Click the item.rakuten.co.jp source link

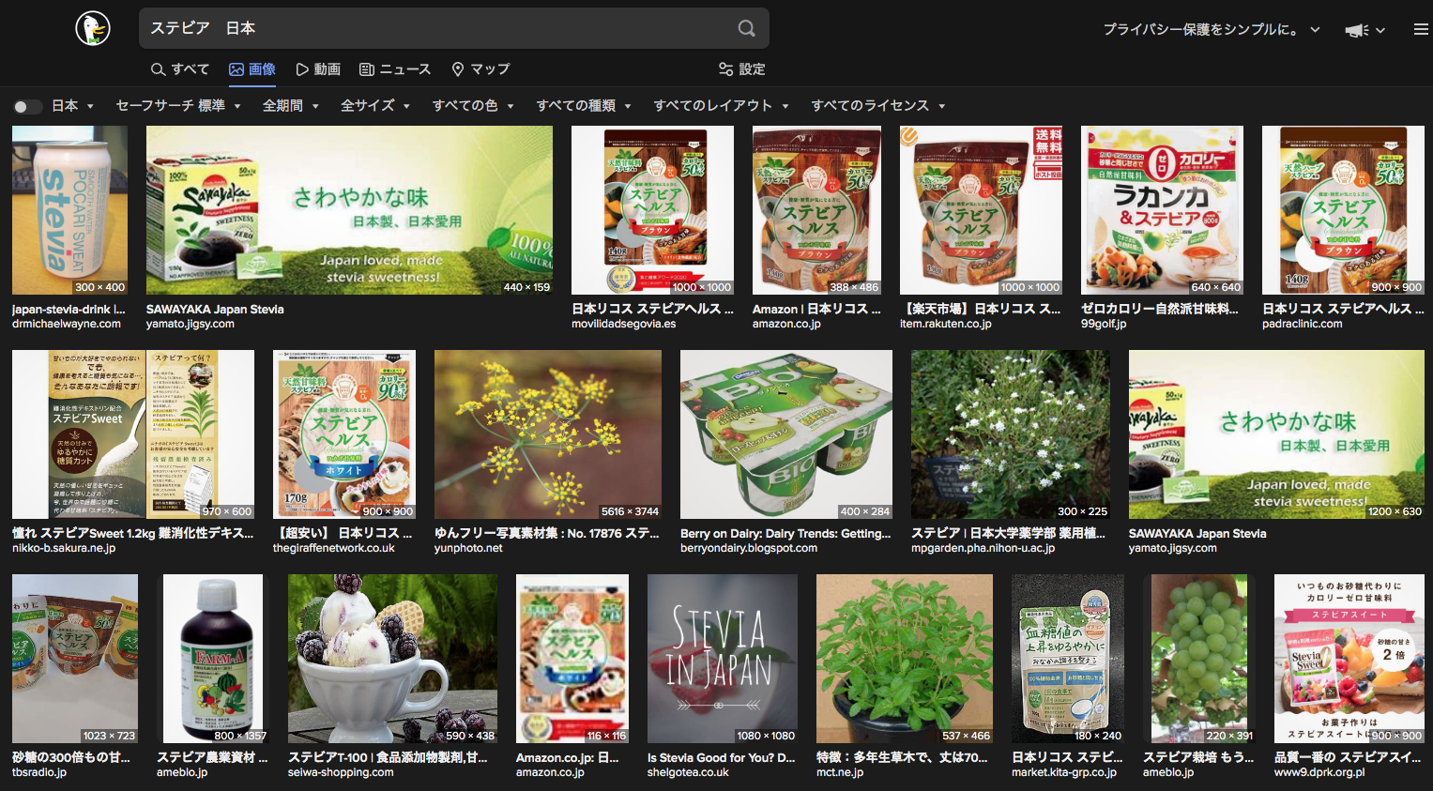(x=946, y=324)
